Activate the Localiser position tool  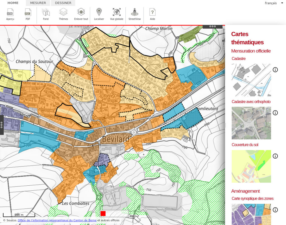point(99,14)
